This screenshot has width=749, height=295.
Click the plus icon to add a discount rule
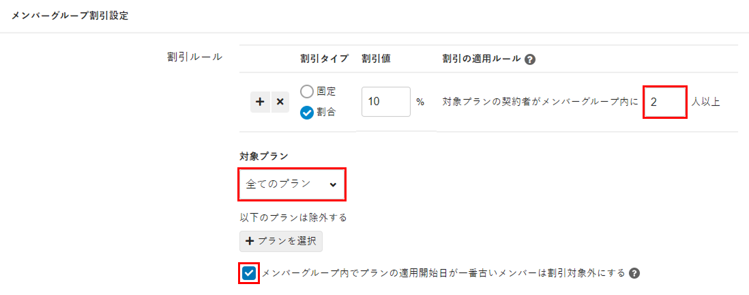pos(260,102)
